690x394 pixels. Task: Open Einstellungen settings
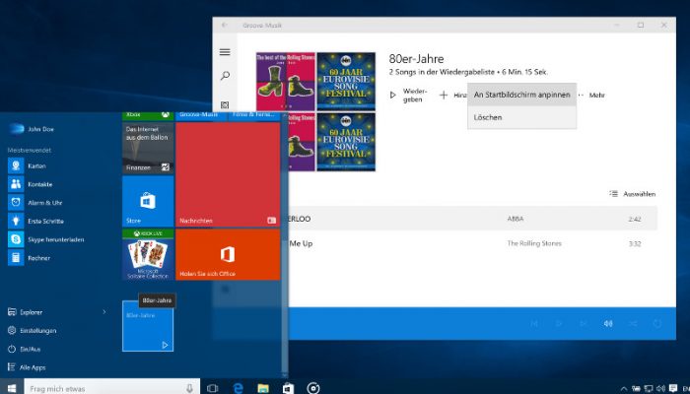(x=32, y=331)
